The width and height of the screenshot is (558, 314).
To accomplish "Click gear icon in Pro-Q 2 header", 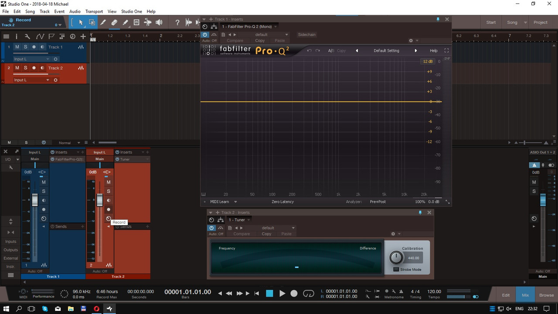I will [411, 41].
